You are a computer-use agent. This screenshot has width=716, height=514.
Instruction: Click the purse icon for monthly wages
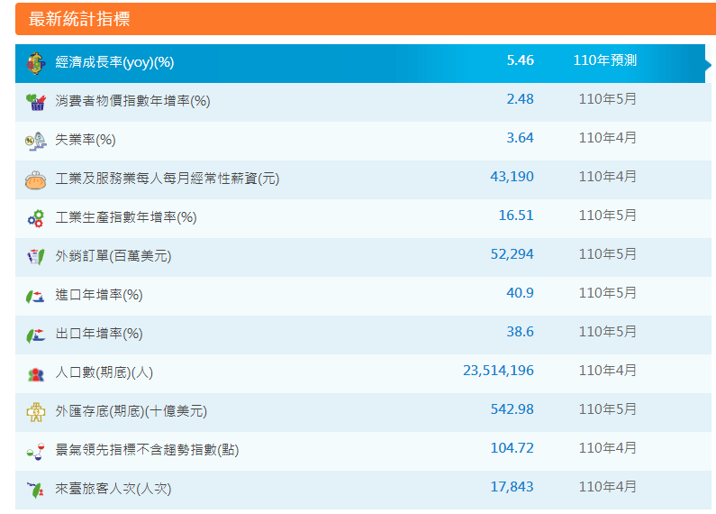pyautogui.click(x=35, y=179)
